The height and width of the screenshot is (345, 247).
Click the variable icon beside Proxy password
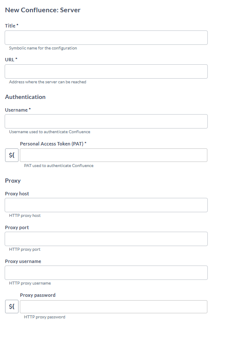pyautogui.click(x=12, y=307)
